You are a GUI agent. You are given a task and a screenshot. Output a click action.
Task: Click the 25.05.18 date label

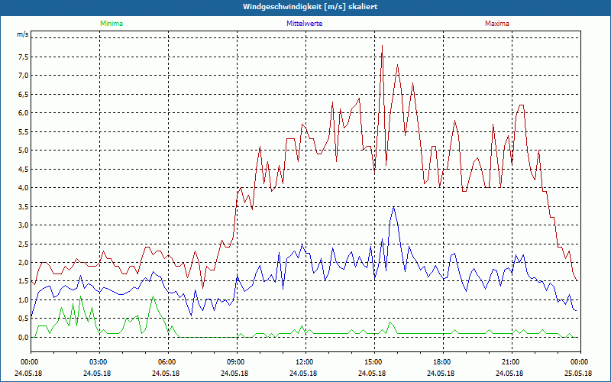point(579,373)
